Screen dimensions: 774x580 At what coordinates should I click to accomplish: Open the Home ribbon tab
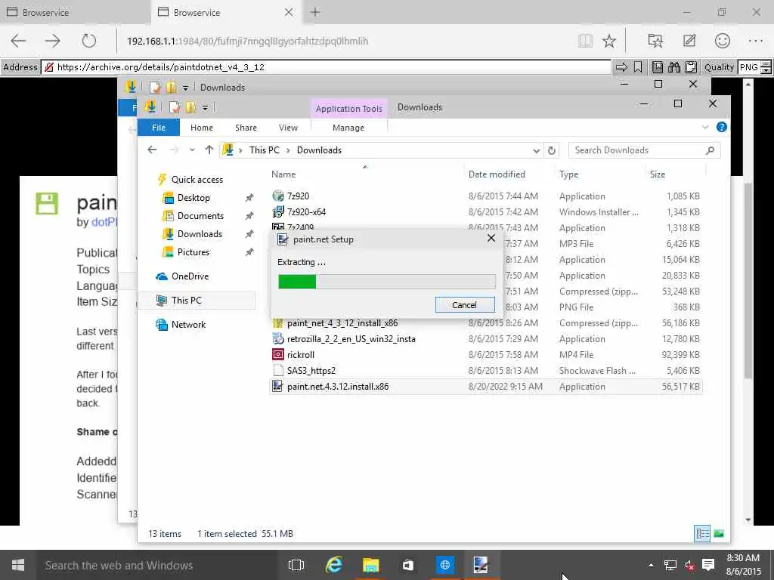pyautogui.click(x=201, y=127)
